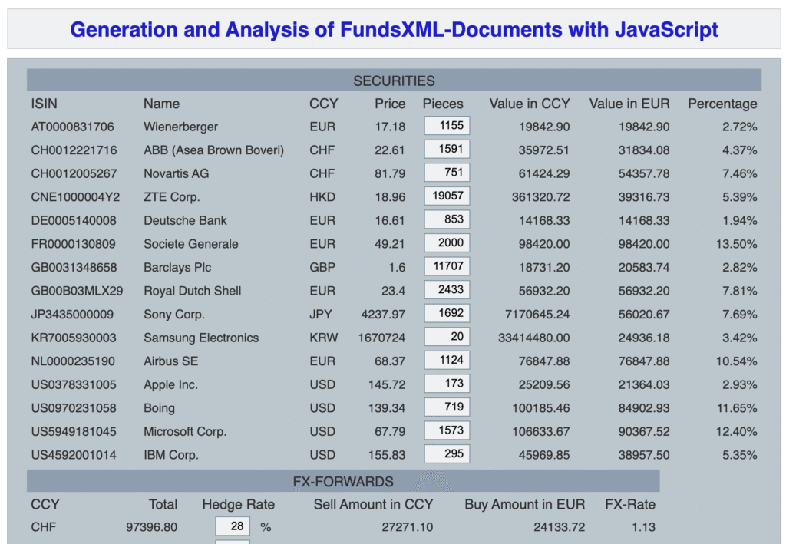Screen dimensions: 786x544
Task: Click the Sony Corp. pieces field
Action: [x=447, y=314]
